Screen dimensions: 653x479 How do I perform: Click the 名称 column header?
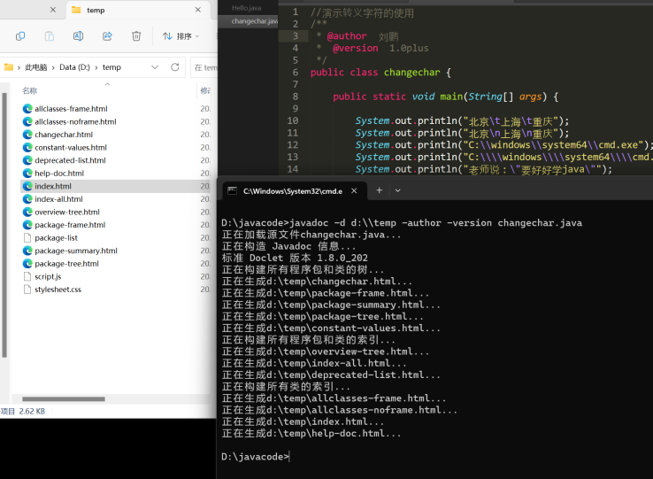(x=30, y=90)
